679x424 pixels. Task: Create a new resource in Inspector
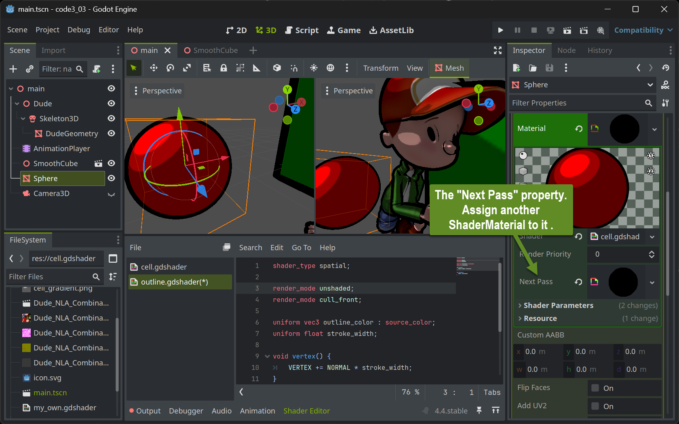click(x=516, y=68)
